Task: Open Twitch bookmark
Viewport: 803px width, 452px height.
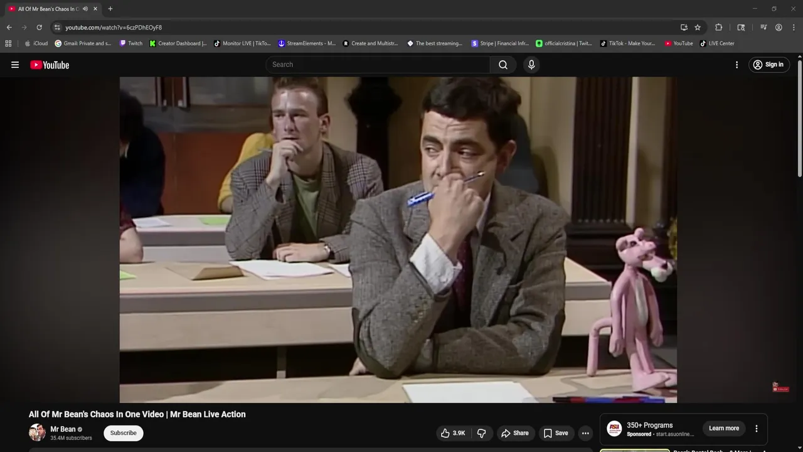Action: tap(131, 43)
